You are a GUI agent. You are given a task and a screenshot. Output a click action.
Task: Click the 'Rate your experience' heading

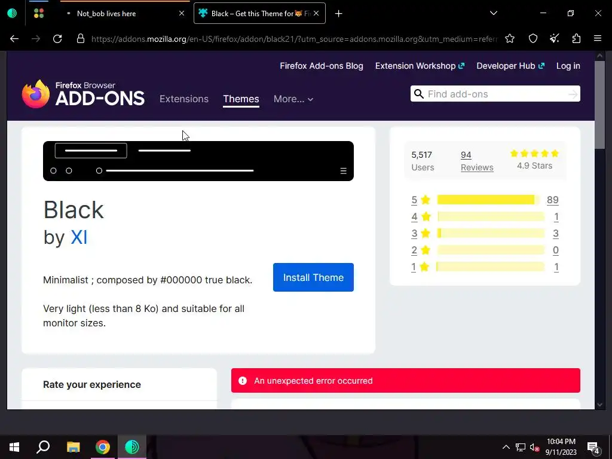tap(91, 384)
